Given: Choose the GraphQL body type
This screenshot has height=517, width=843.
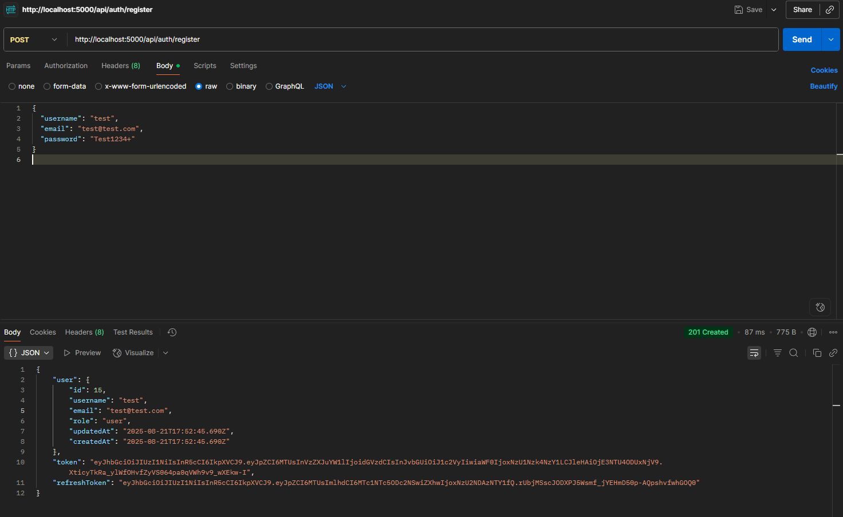Looking at the screenshot, I should 269,86.
